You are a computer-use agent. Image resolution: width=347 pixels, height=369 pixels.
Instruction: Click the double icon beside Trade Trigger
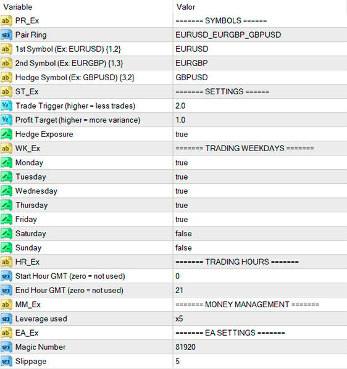point(6,106)
